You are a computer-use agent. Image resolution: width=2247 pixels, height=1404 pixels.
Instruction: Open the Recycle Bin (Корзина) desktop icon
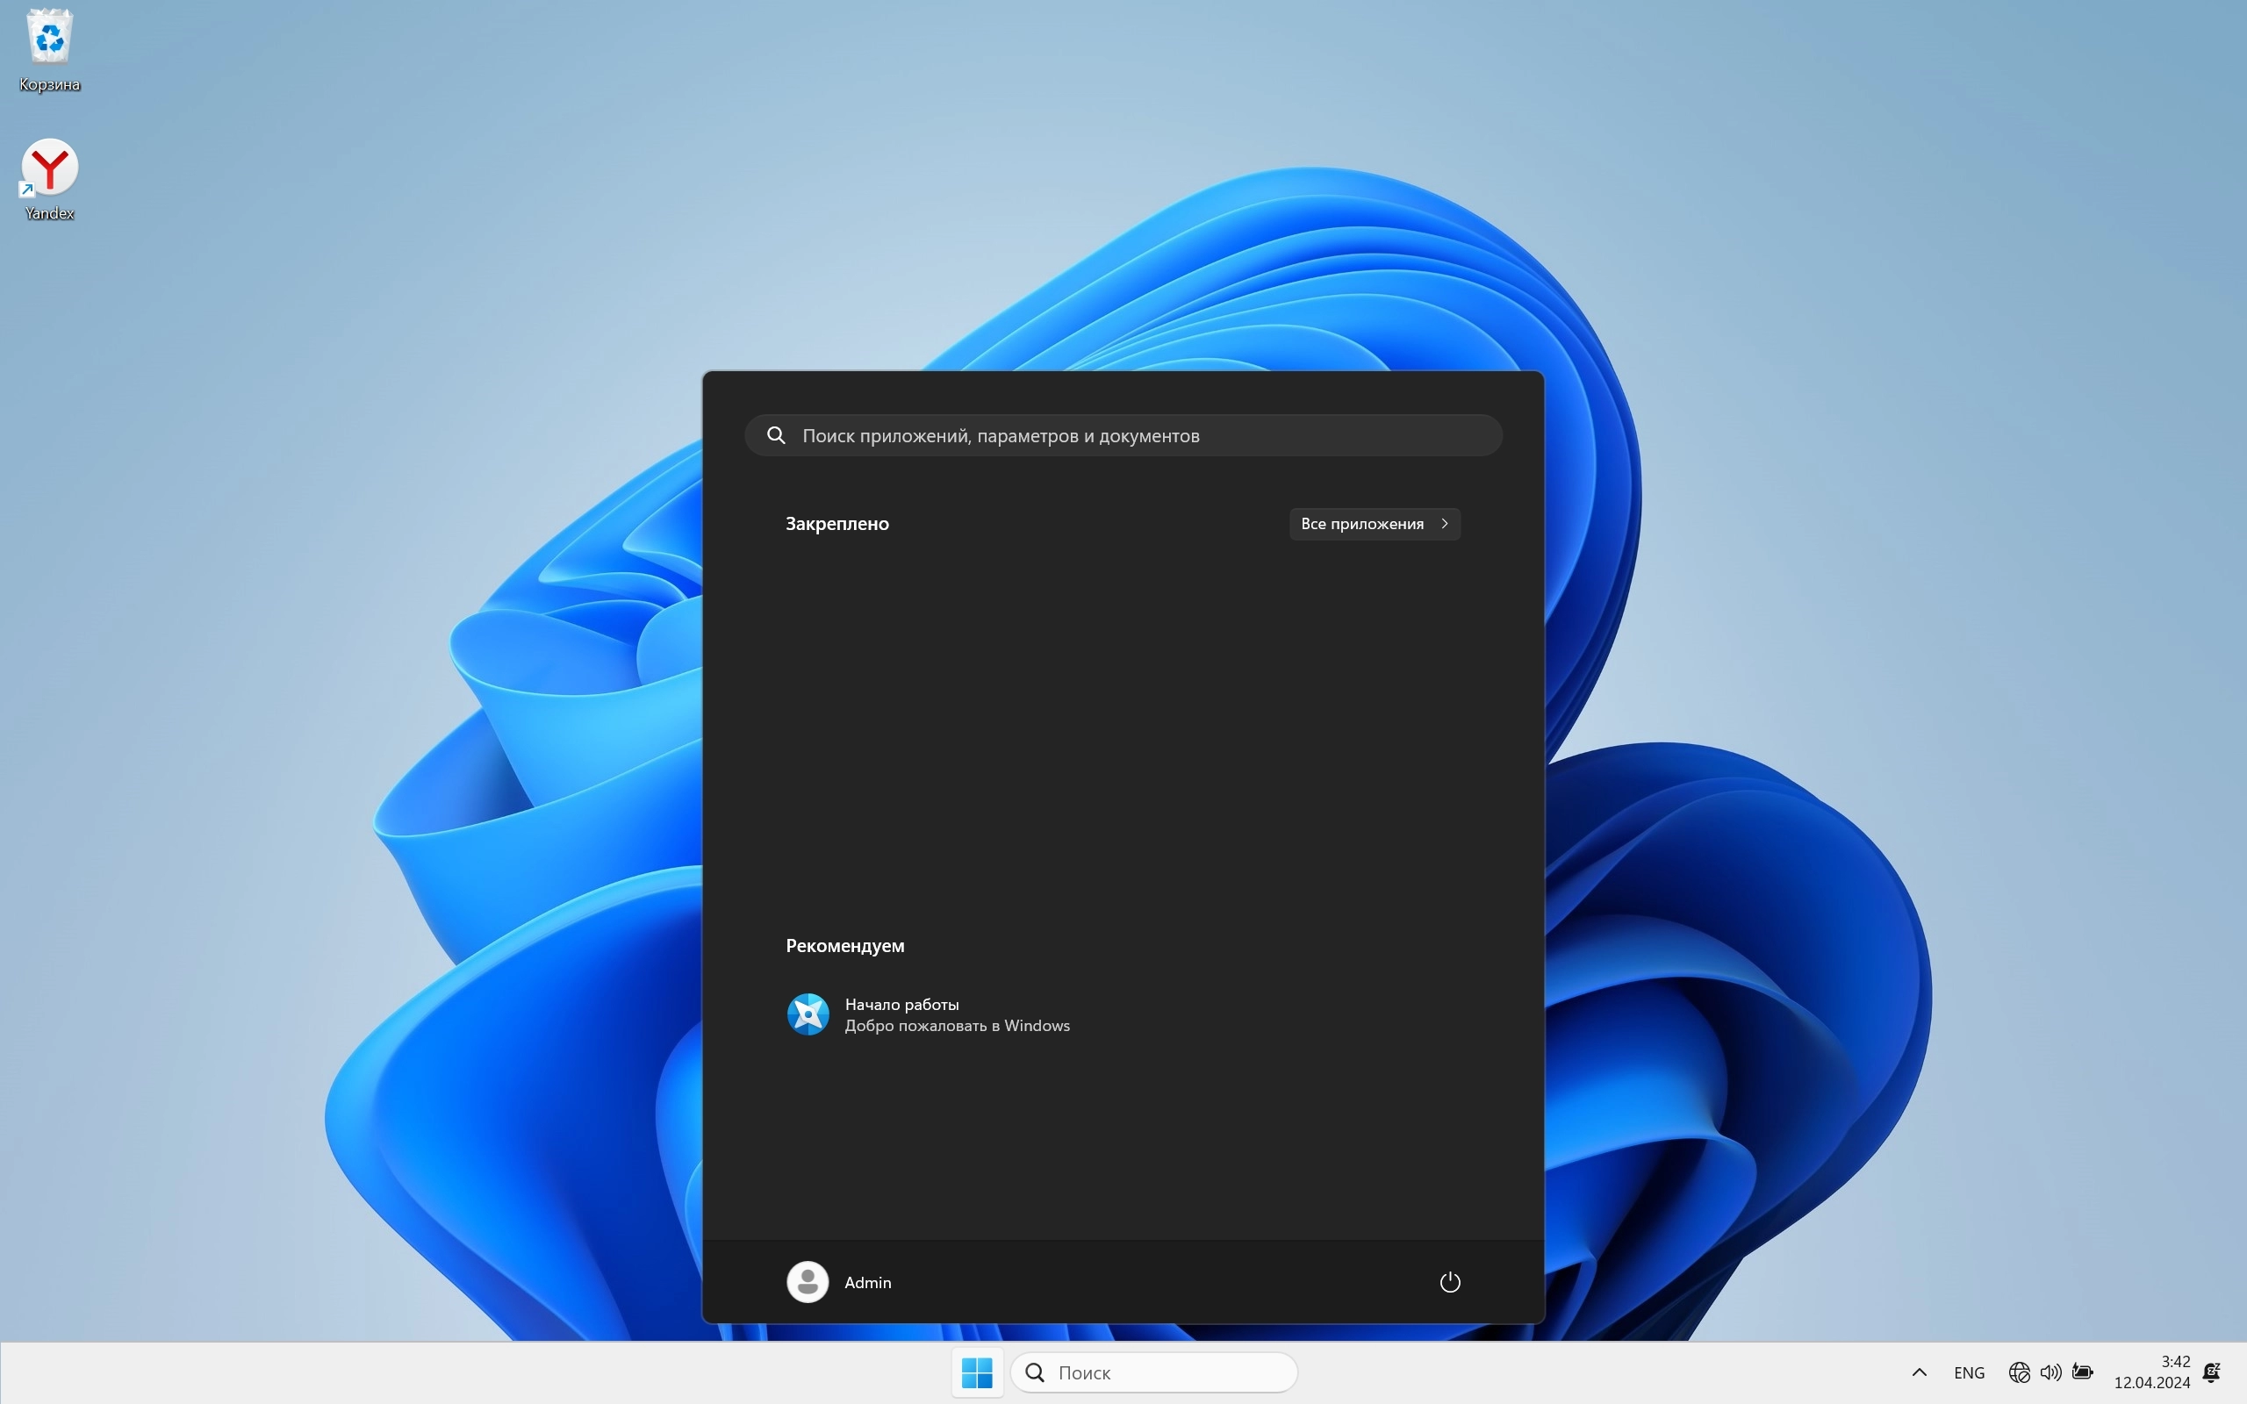49,39
